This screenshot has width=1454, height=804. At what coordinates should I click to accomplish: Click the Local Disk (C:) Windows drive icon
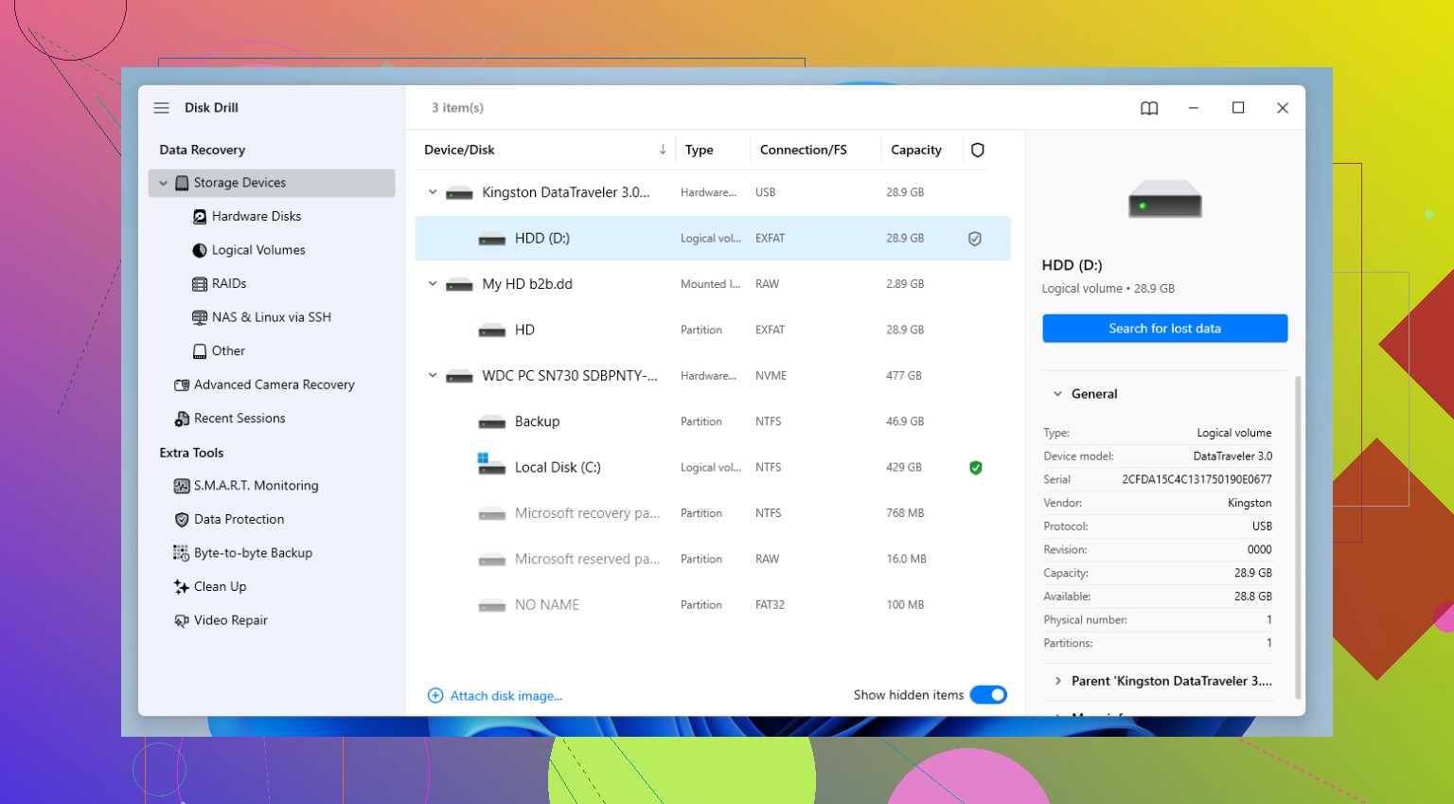tap(491, 464)
